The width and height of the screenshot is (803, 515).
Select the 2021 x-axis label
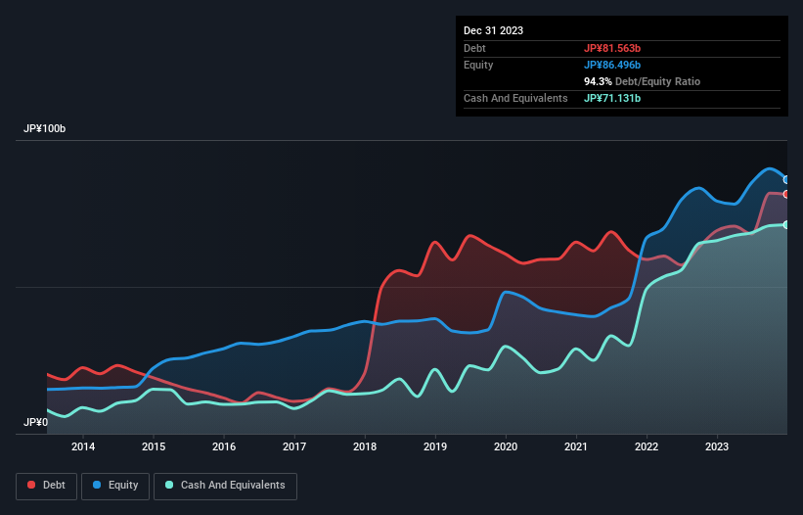click(576, 446)
